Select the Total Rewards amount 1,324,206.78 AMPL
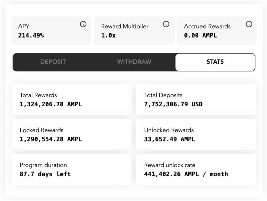267x201 pixels. point(51,104)
